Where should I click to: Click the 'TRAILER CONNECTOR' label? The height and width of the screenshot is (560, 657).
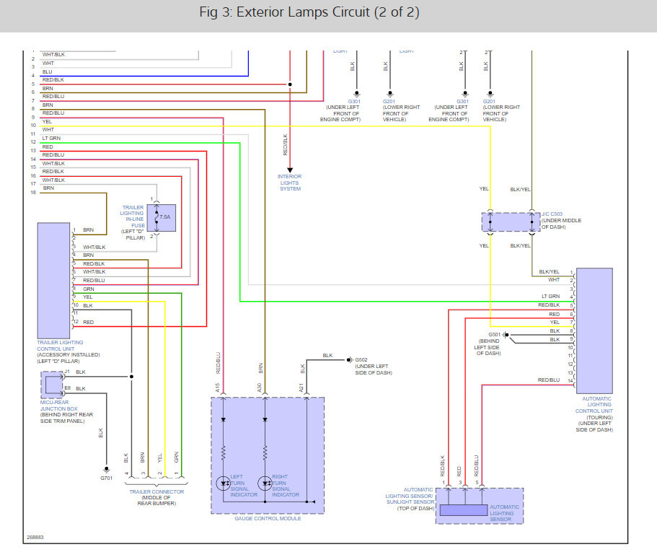point(156,491)
